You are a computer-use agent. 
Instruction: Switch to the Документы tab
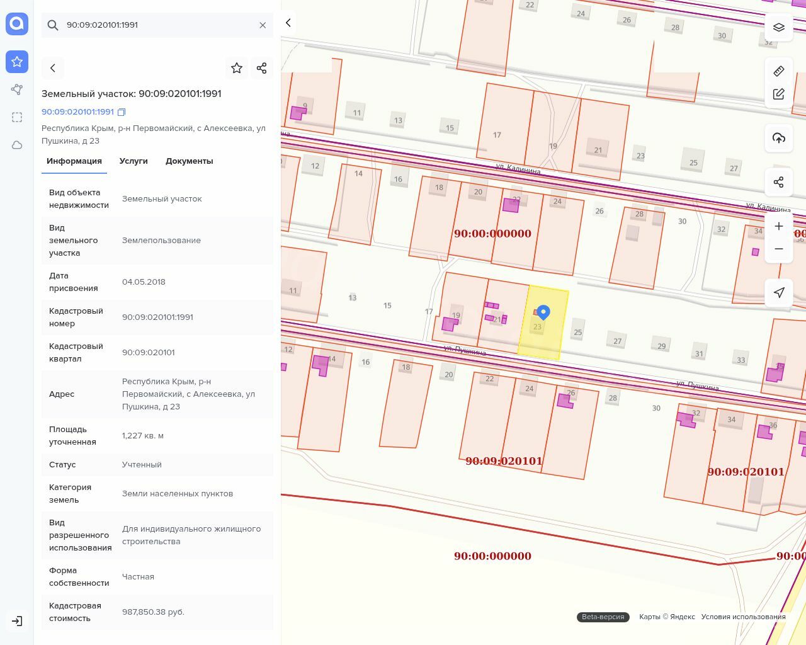point(189,161)
